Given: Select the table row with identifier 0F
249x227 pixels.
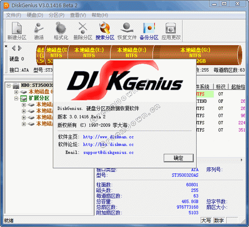Looking at the screenshot, I should tap(220, 101).
